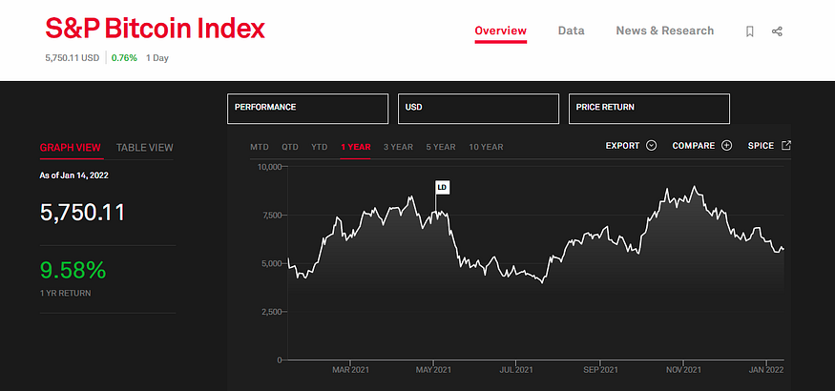
Task: Click the NOV 2021 axis label
Action: (x=683, y=370)
